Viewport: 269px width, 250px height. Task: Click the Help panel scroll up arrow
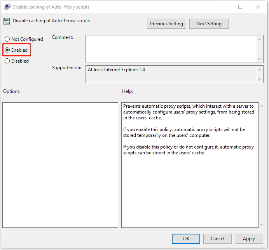click(262, 106)
